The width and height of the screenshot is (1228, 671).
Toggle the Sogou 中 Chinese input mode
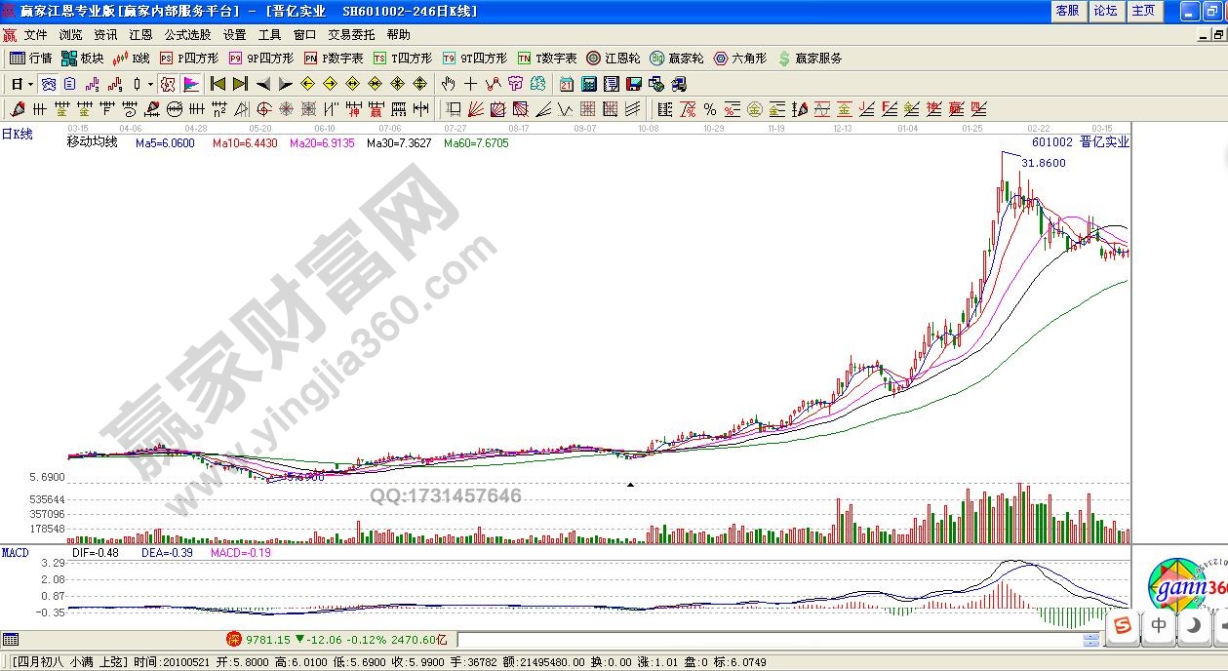pos(1159,625)
